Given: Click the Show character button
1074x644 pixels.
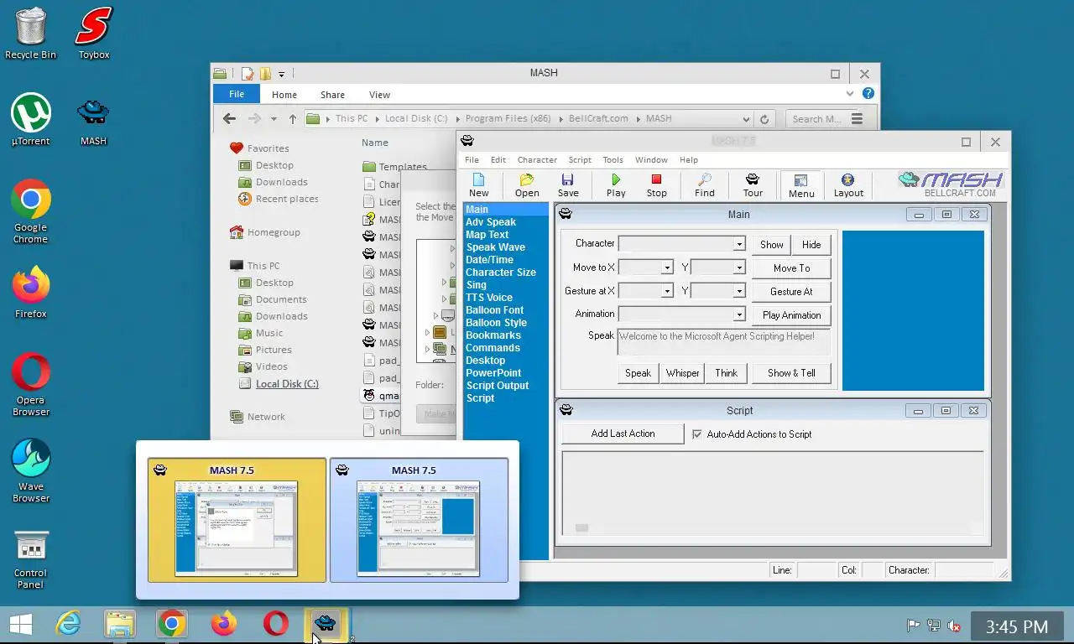Looking at the screenshot, I should [771, 244].
